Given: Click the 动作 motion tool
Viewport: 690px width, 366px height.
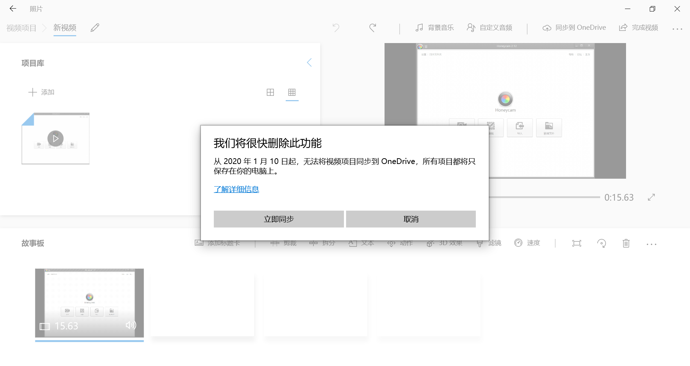Looking at the screenshot, I should coord(400,243).
